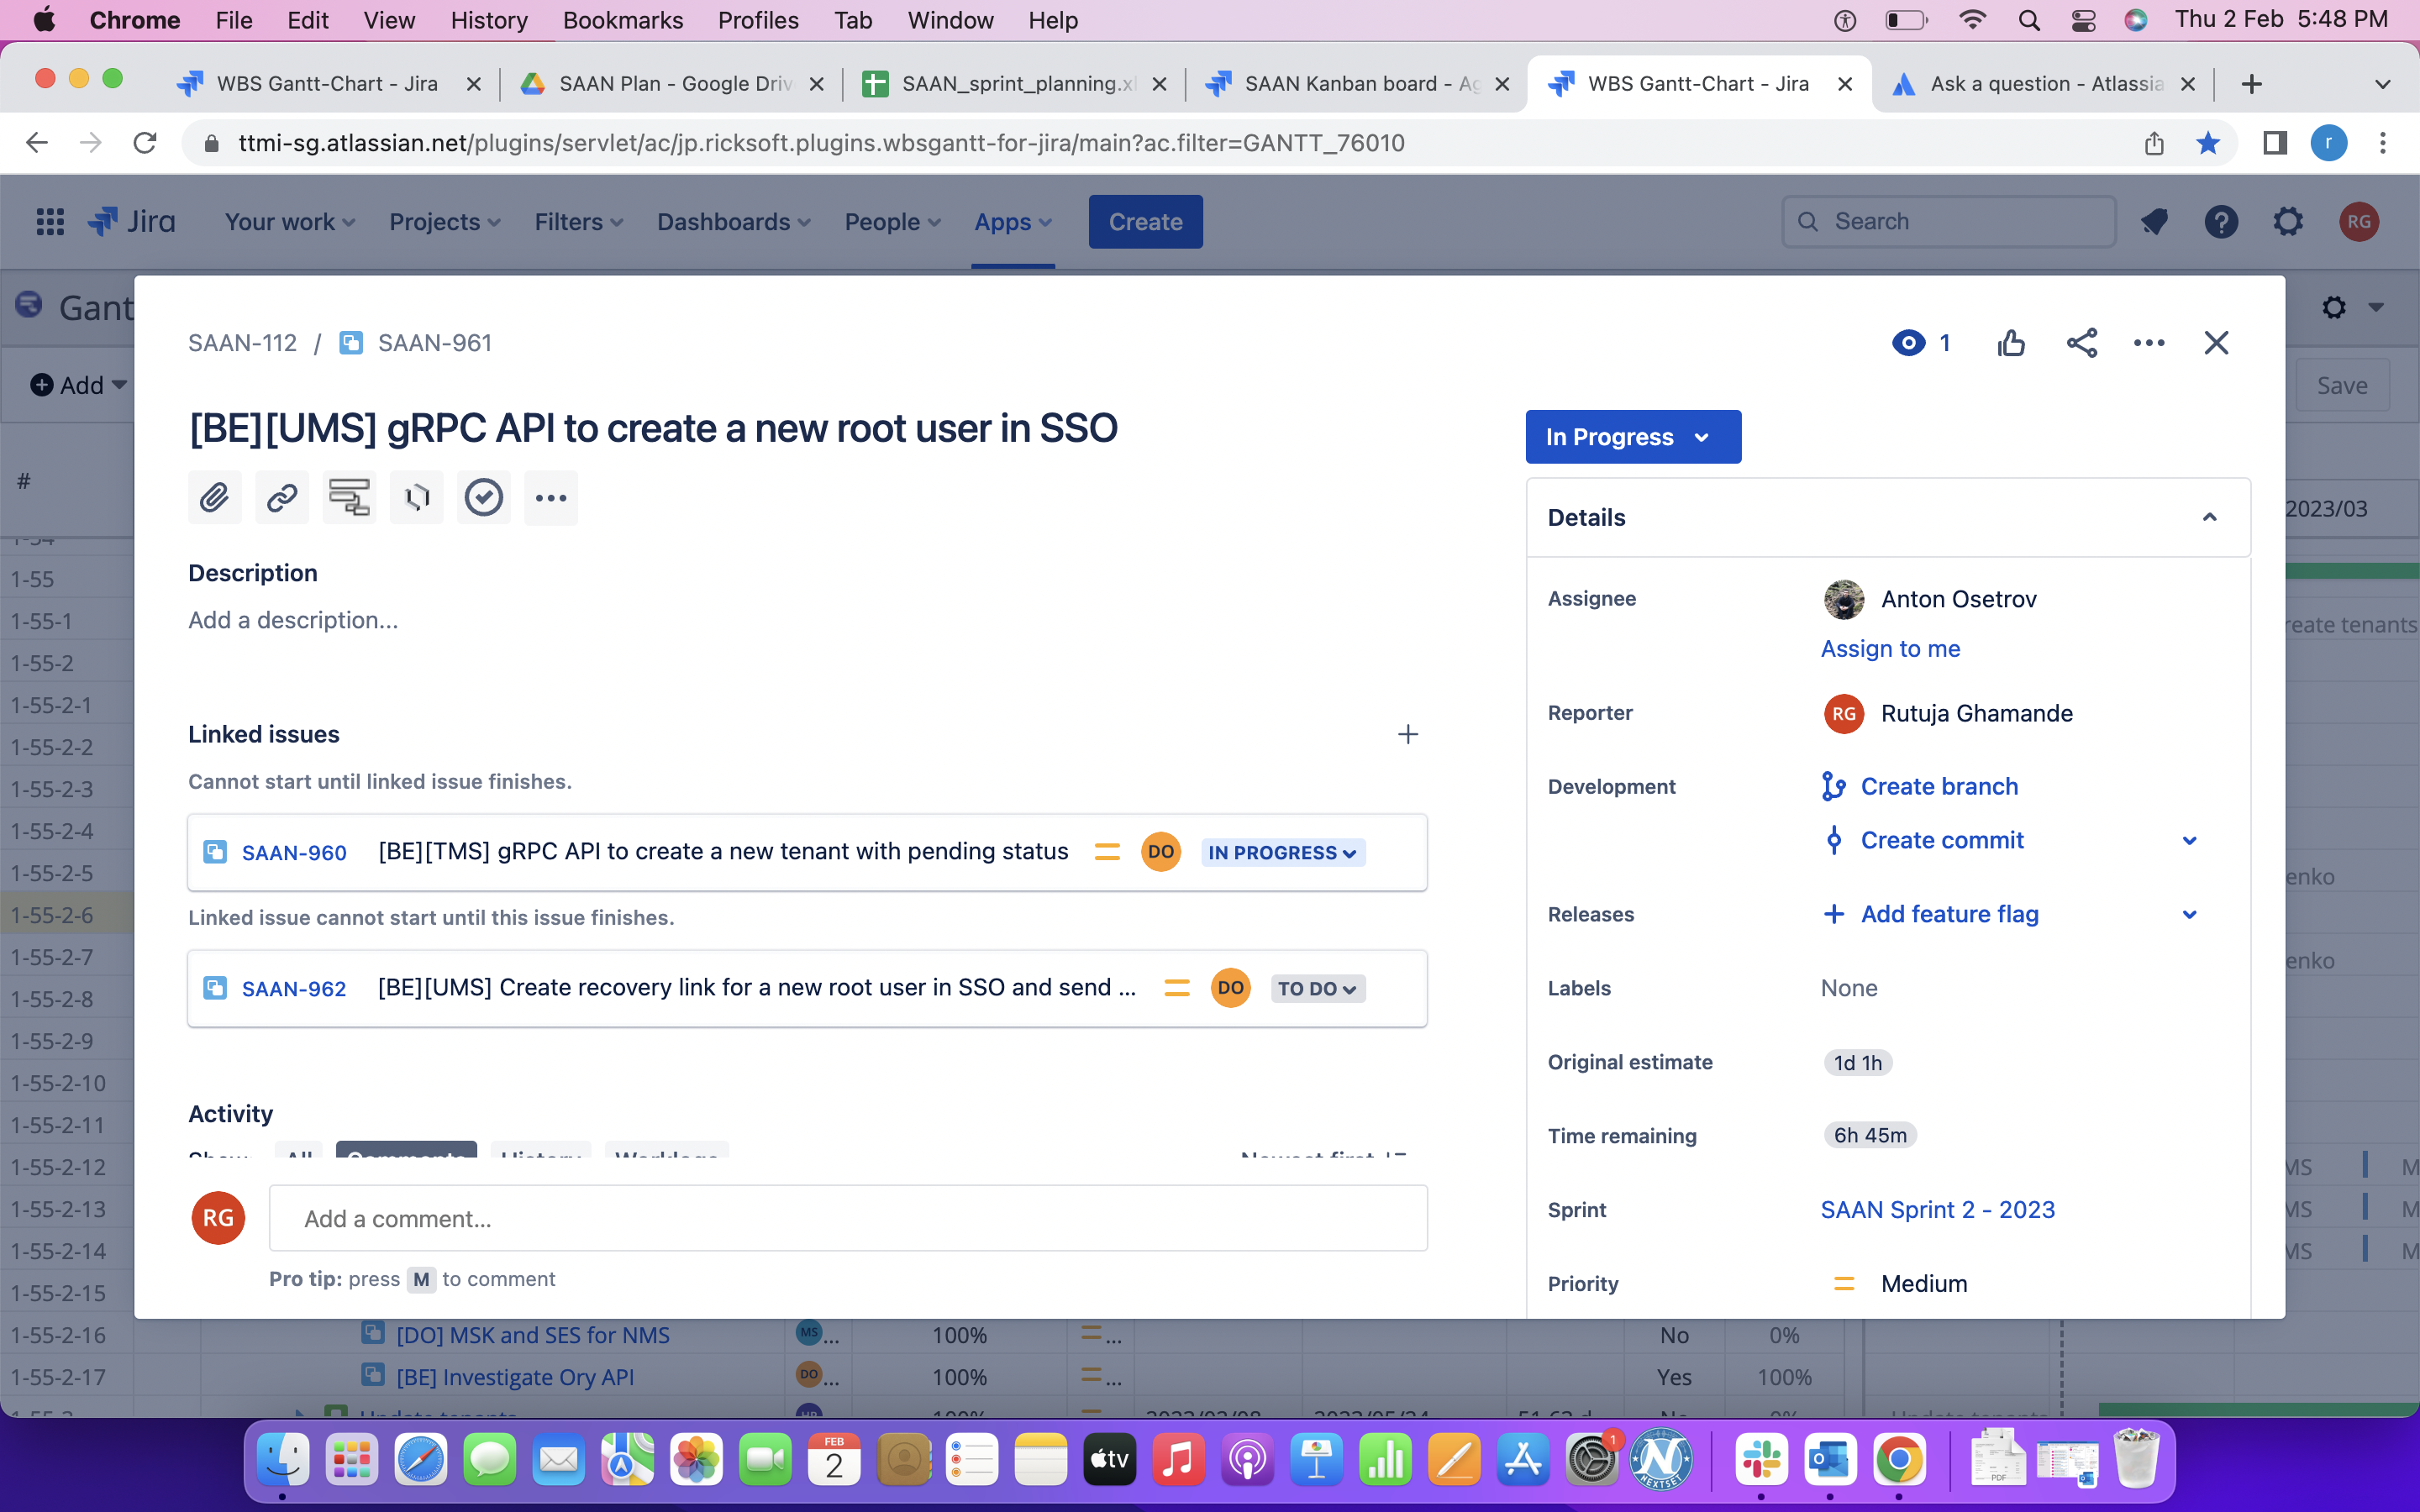Click Anton Osetrov assignee name
Viewport: 2420px width, 1512px height.
click(x=1958, y=599)
